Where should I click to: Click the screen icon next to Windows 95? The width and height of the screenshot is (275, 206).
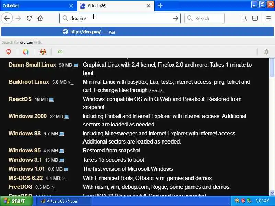click(62, 151)
